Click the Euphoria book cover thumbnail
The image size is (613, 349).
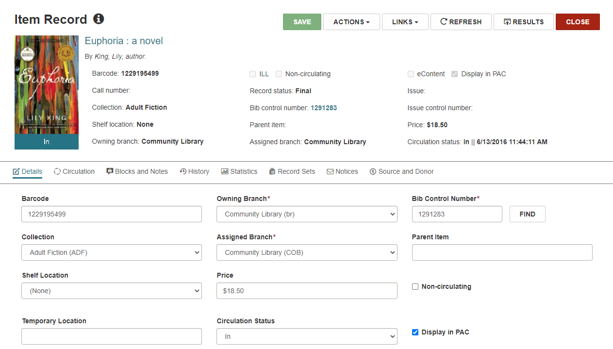[47, 85]
